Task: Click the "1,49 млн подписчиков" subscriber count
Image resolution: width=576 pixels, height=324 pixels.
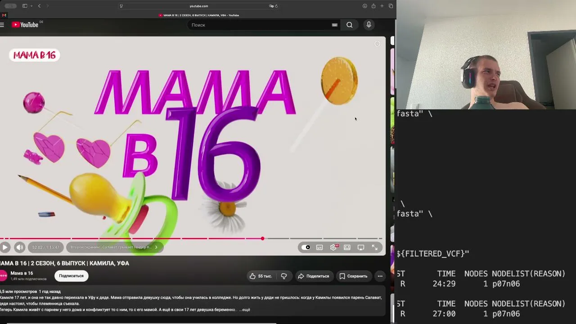Action: pyautogui.click(x=28, y=279)
